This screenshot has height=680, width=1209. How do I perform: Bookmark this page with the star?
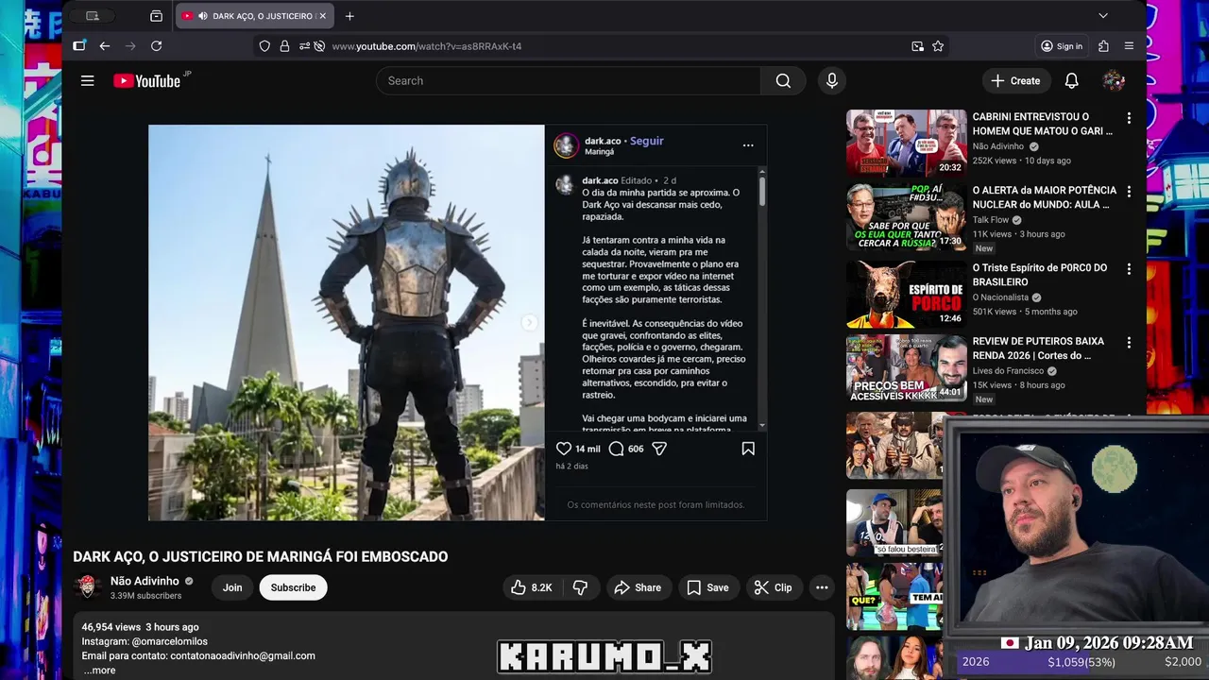point(938,46)
